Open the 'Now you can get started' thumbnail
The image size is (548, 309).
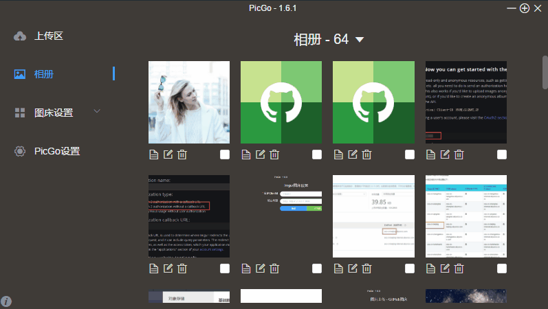coord(466,102)
